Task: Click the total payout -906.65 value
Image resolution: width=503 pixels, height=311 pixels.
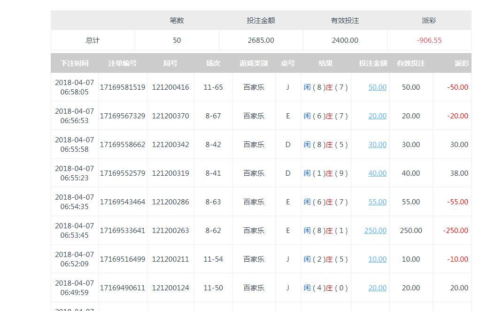Action: tap(429, 40)
